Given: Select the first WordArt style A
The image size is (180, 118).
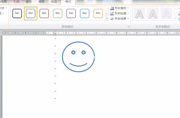Looking at the screenshot, I should (x=139, y=13).
